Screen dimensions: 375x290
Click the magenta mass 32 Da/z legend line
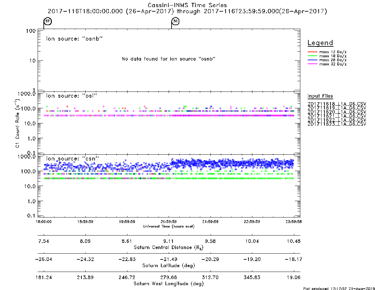(312, 64)
